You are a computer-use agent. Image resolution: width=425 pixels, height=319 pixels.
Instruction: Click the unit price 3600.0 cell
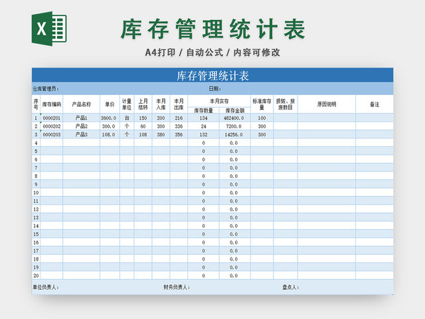coord(109,118)
